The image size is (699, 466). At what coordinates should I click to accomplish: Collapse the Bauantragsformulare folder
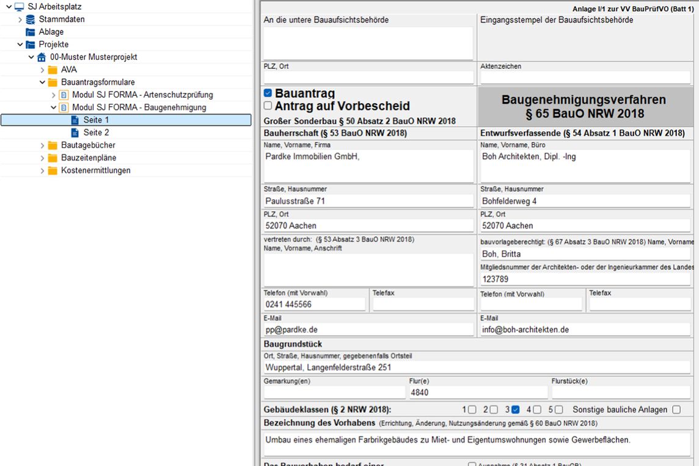42,82
